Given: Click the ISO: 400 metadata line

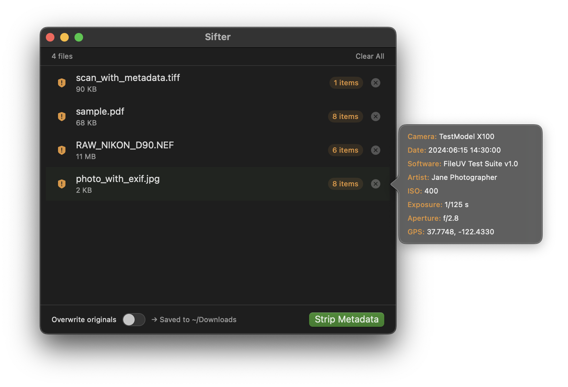Looking at the screenshot, I should 423,191.
